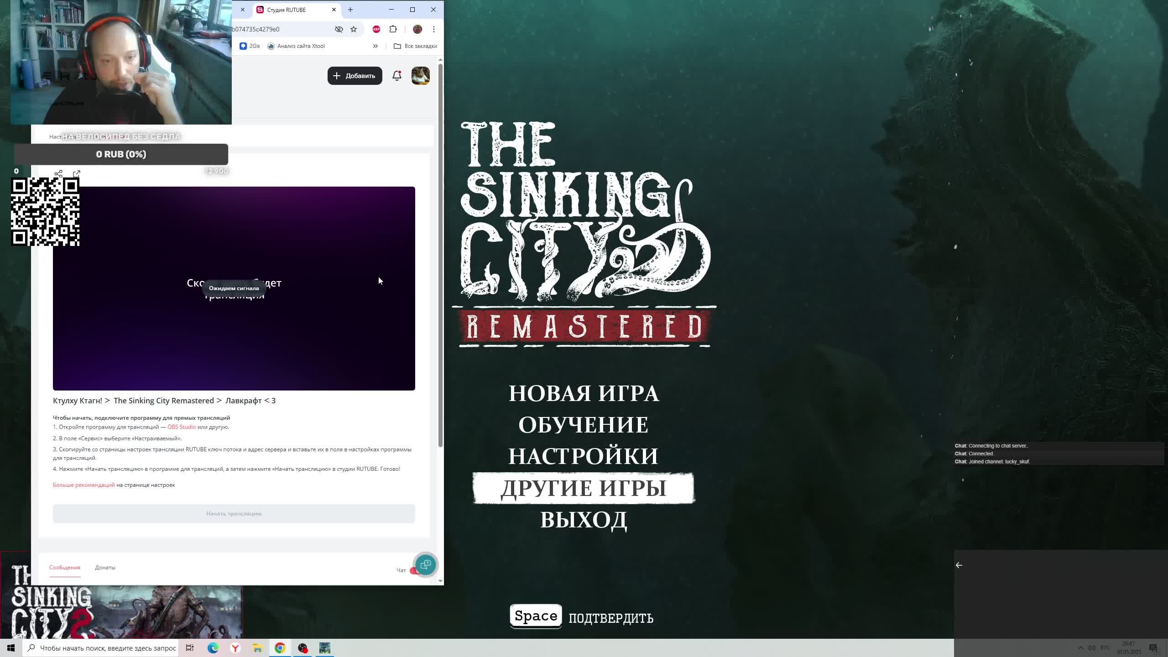Image resolution: width=1168 pixels, height=657 pixels.
Task: Switch to the Студия RUTUBE tab
Action: (296, 10)
